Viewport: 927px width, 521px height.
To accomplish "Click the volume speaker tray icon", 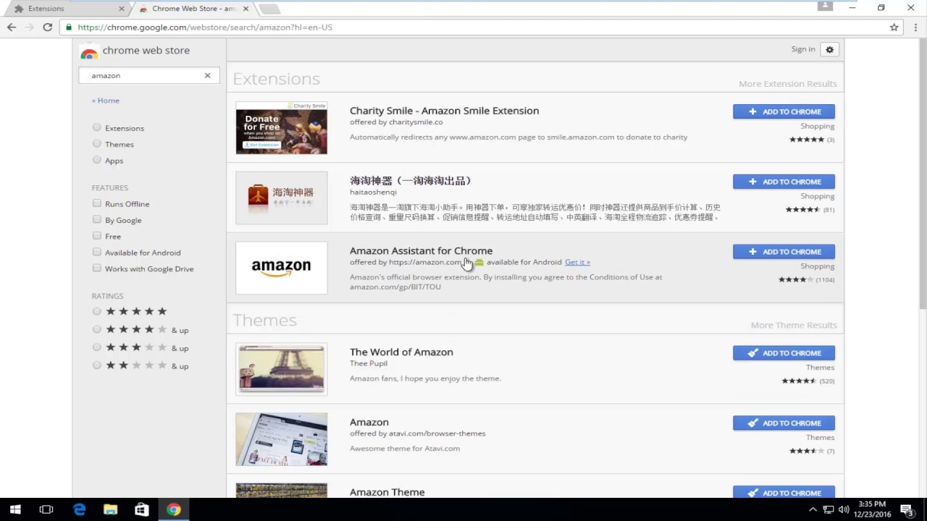I will pyautogui.click(x=844, y=509).
